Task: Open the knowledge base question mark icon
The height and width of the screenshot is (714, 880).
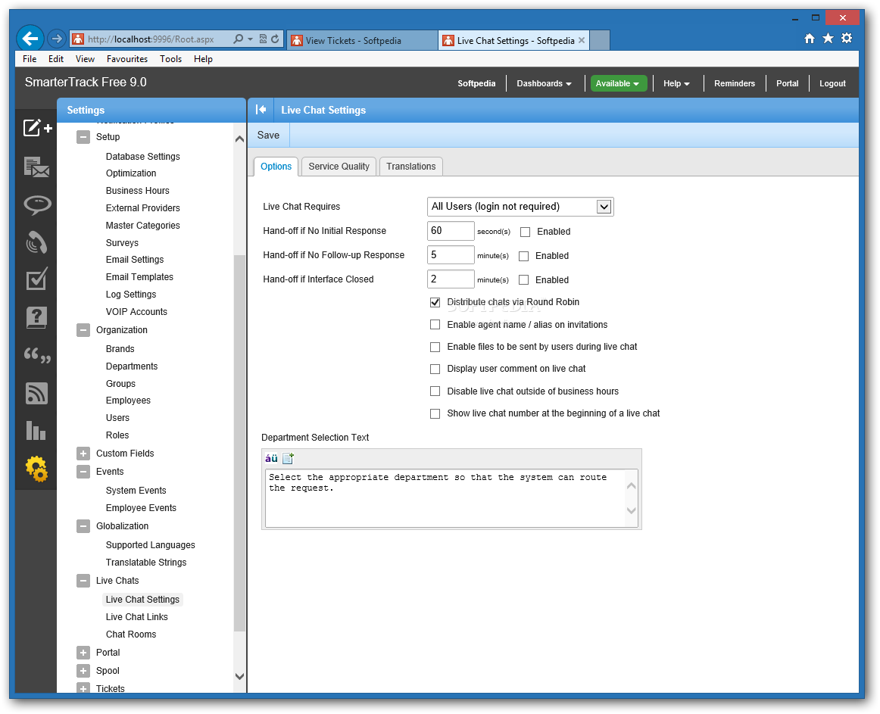Action: (x=36, y=317)
